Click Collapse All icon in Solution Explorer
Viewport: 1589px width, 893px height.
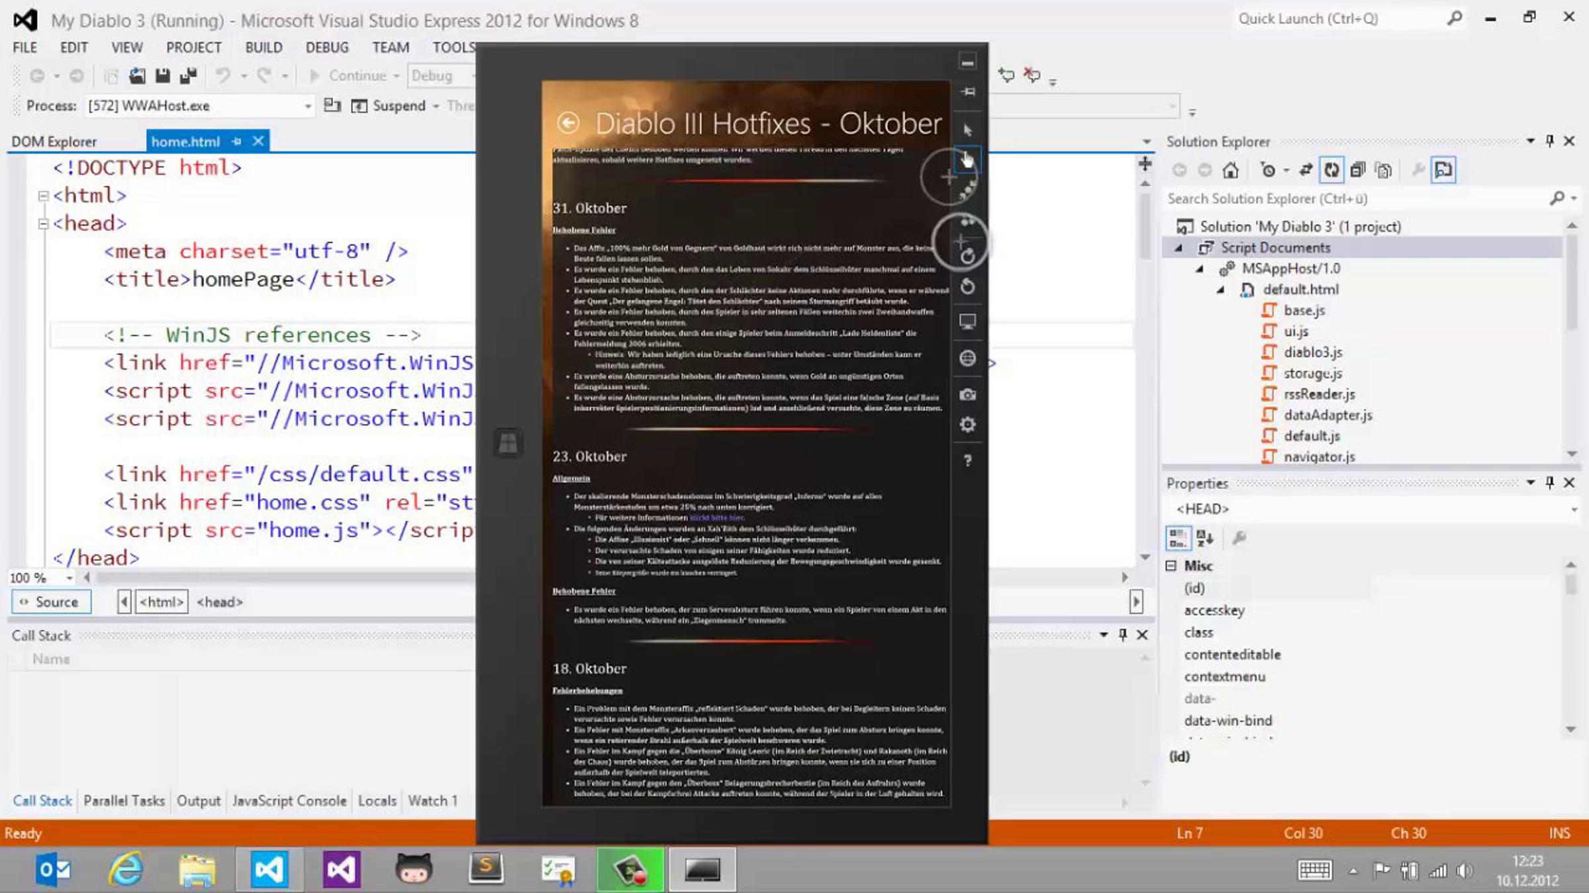coord(1357,170)
